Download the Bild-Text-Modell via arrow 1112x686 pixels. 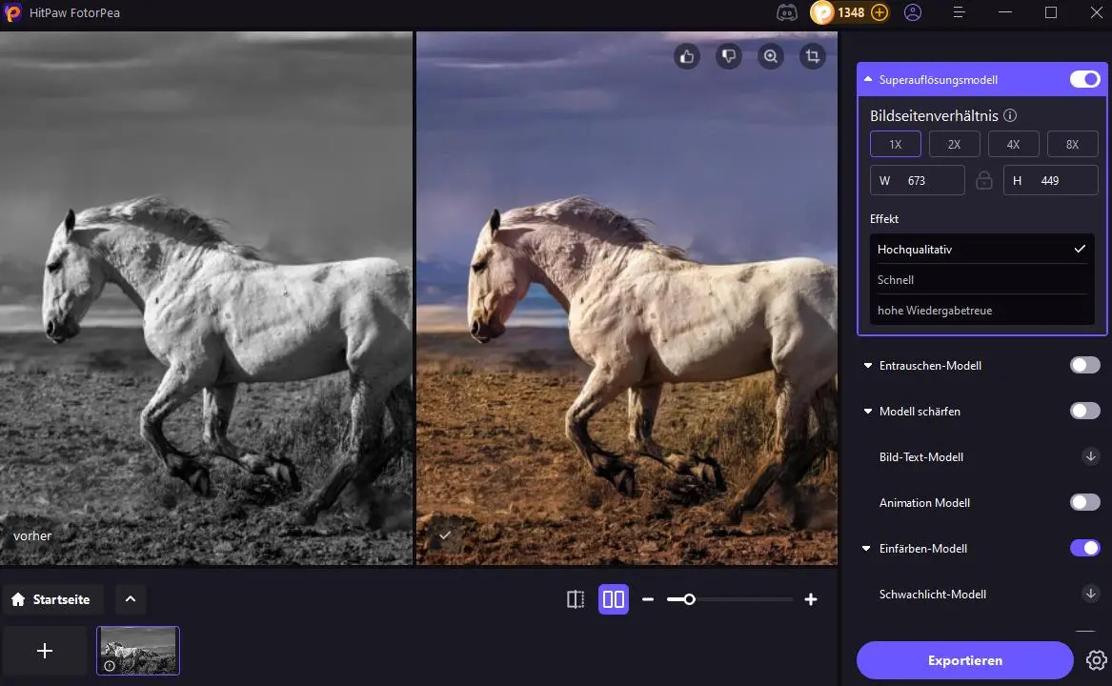(1091, 456)
